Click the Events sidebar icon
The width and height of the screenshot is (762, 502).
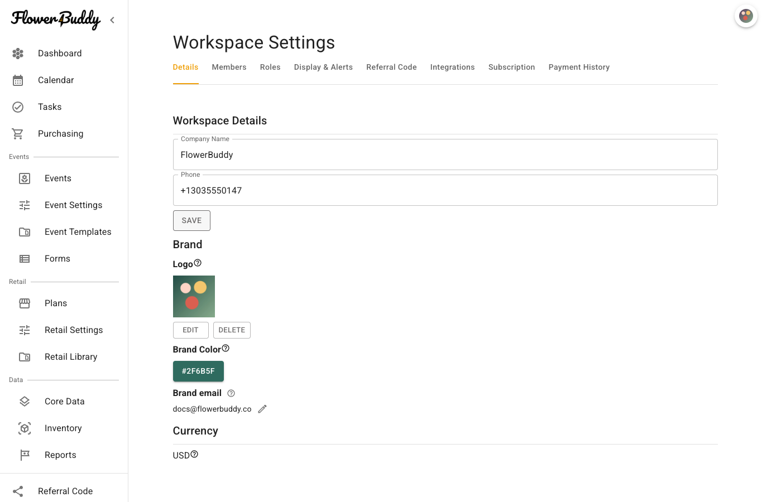[x=25, y=178]
